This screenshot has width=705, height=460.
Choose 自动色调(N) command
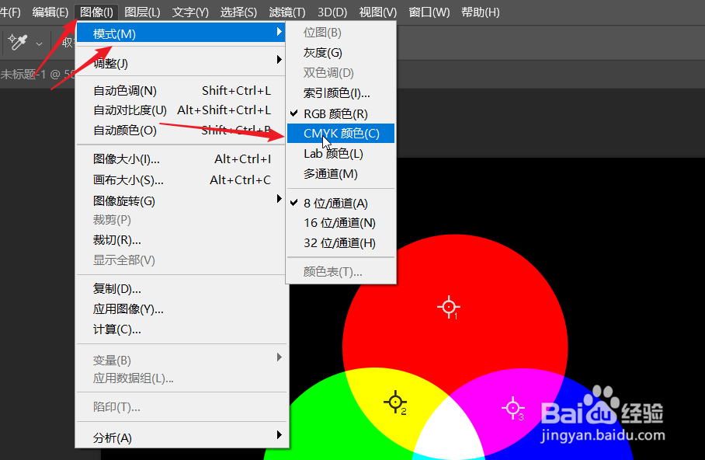181,90
